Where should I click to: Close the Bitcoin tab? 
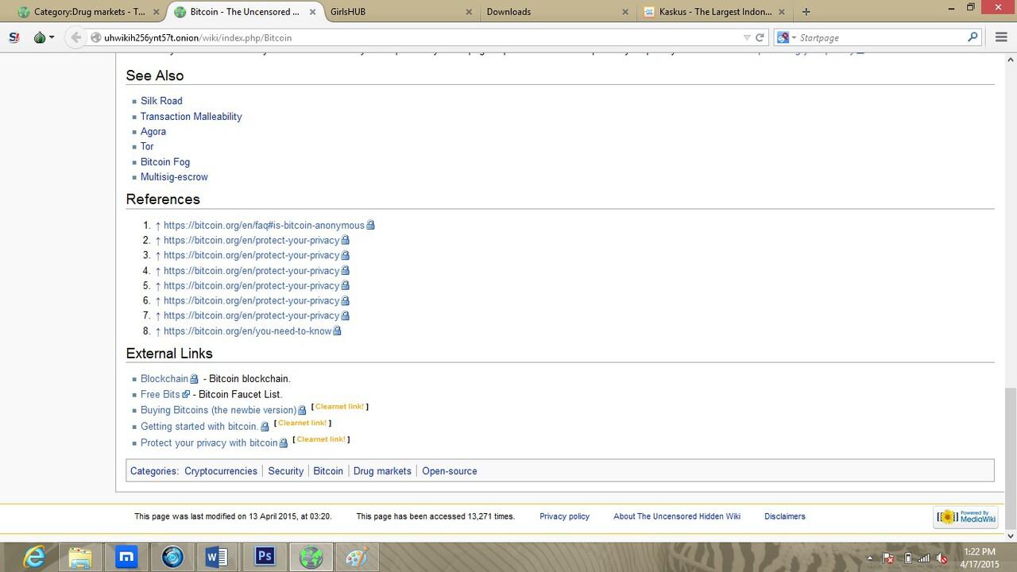311,12
